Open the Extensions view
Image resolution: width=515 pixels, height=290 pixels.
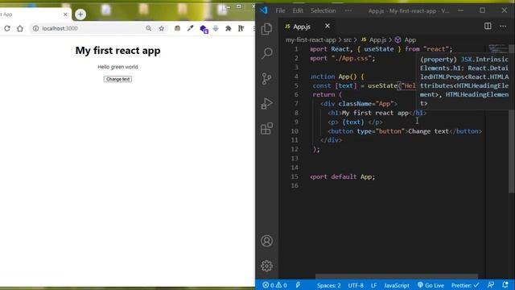[266, 129]
